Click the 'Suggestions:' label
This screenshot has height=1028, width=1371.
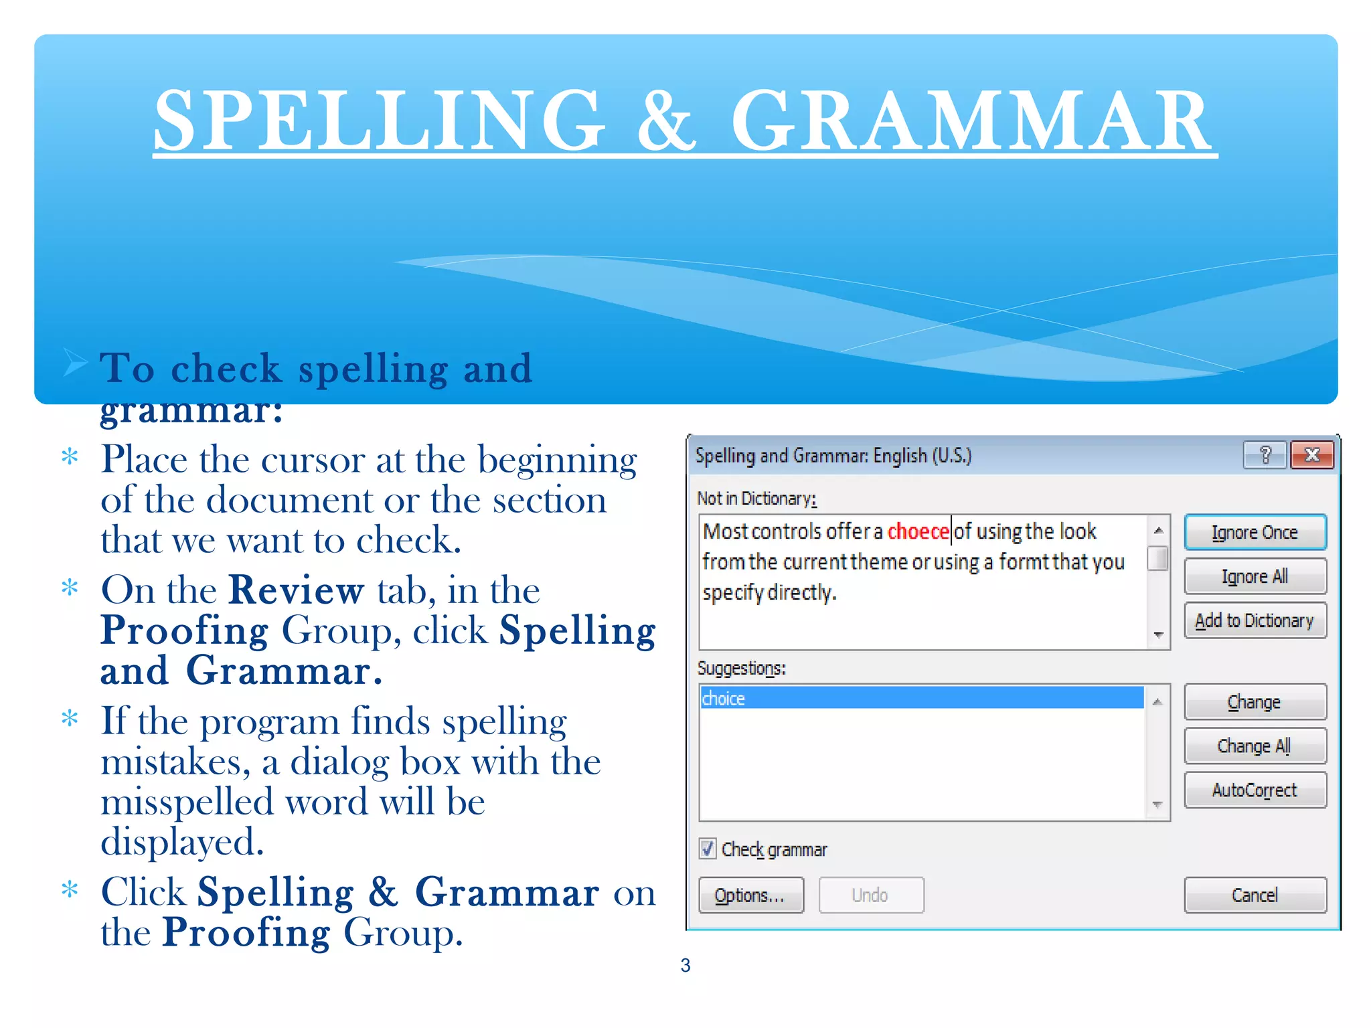coord(742,669)
